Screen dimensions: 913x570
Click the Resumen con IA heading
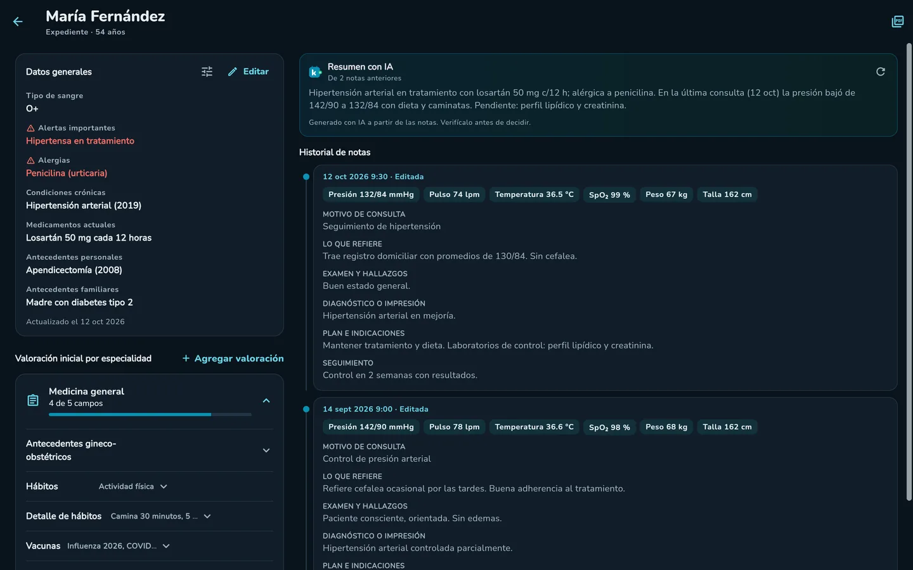coord(360,66)
